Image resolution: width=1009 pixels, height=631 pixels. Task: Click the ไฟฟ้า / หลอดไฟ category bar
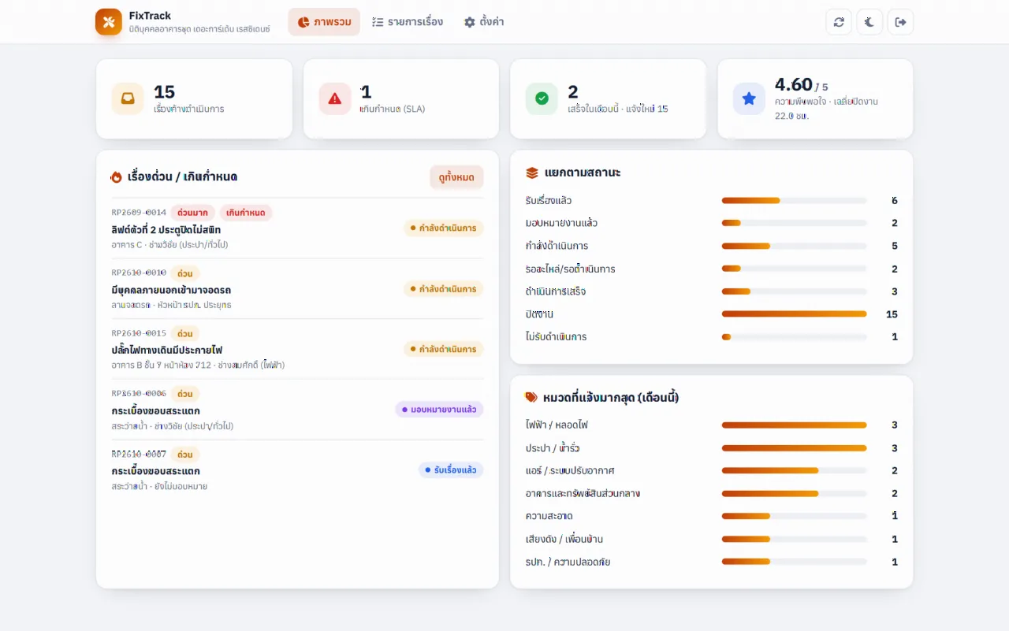tap(794, 425)
